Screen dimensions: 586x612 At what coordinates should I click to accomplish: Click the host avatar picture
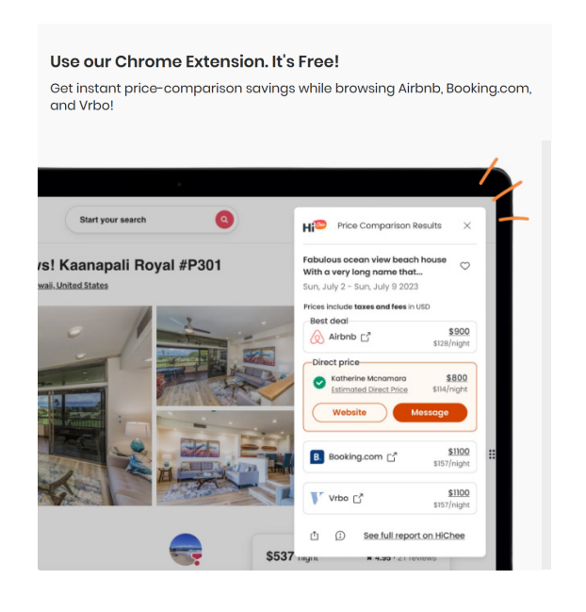coord(186,549)
